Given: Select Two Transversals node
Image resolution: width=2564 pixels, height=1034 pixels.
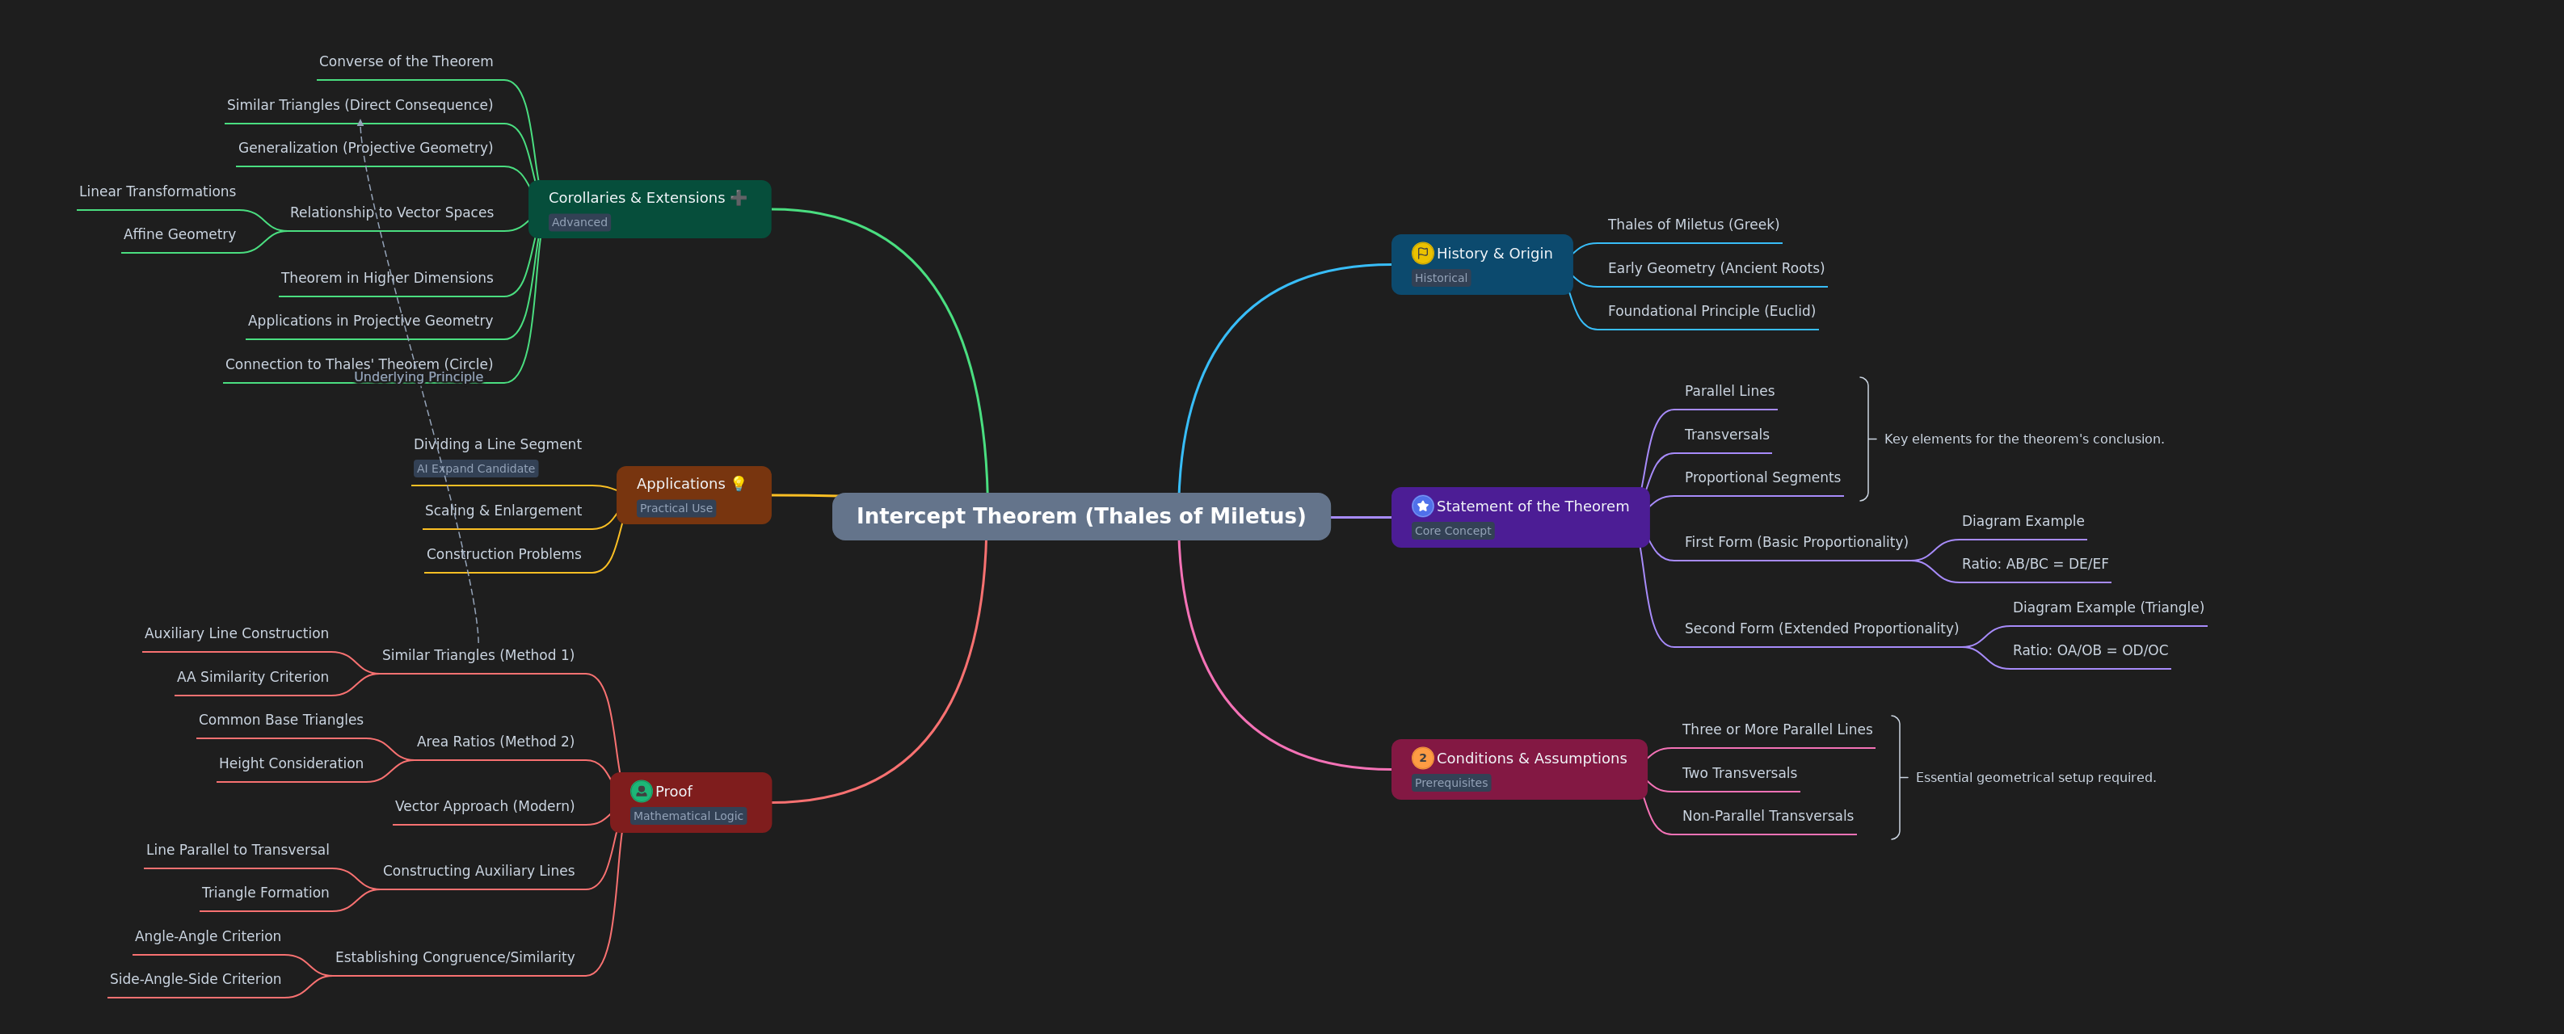Looking at the screenshot, I should point(1739,774).
